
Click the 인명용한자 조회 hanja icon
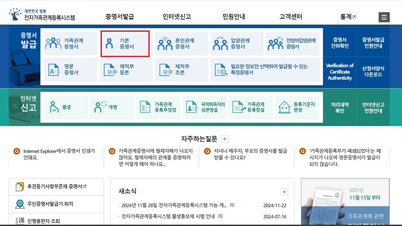(20, 221)
